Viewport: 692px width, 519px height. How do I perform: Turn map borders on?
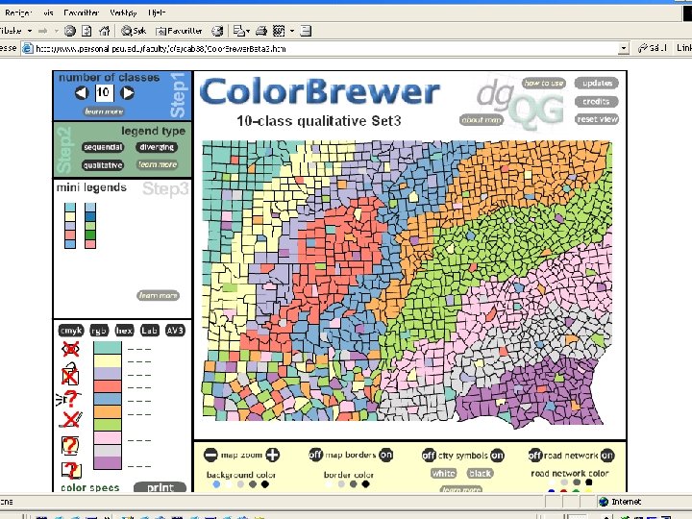[385, 455]
